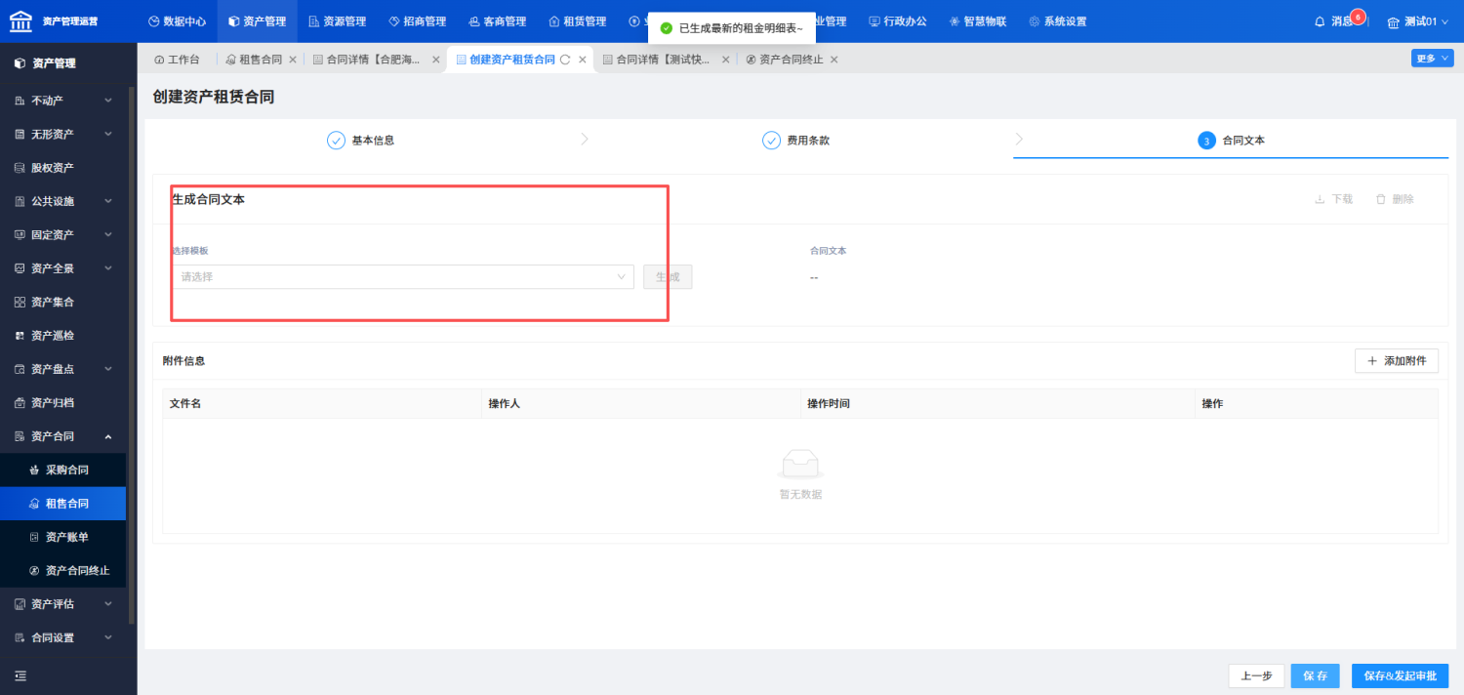1464x695 pixels.
Task: Switch to the 工作台 tab
Action: pyautogui.click(x=177, y=60)
